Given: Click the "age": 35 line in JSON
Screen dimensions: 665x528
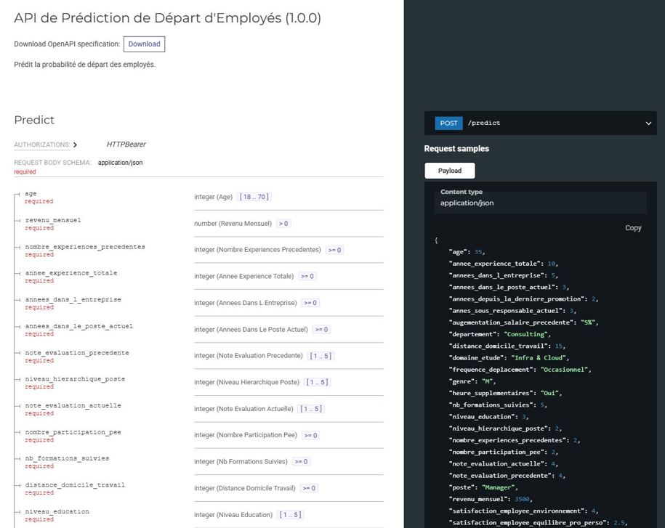Looking at the screenshot, I should pos(467,252).
